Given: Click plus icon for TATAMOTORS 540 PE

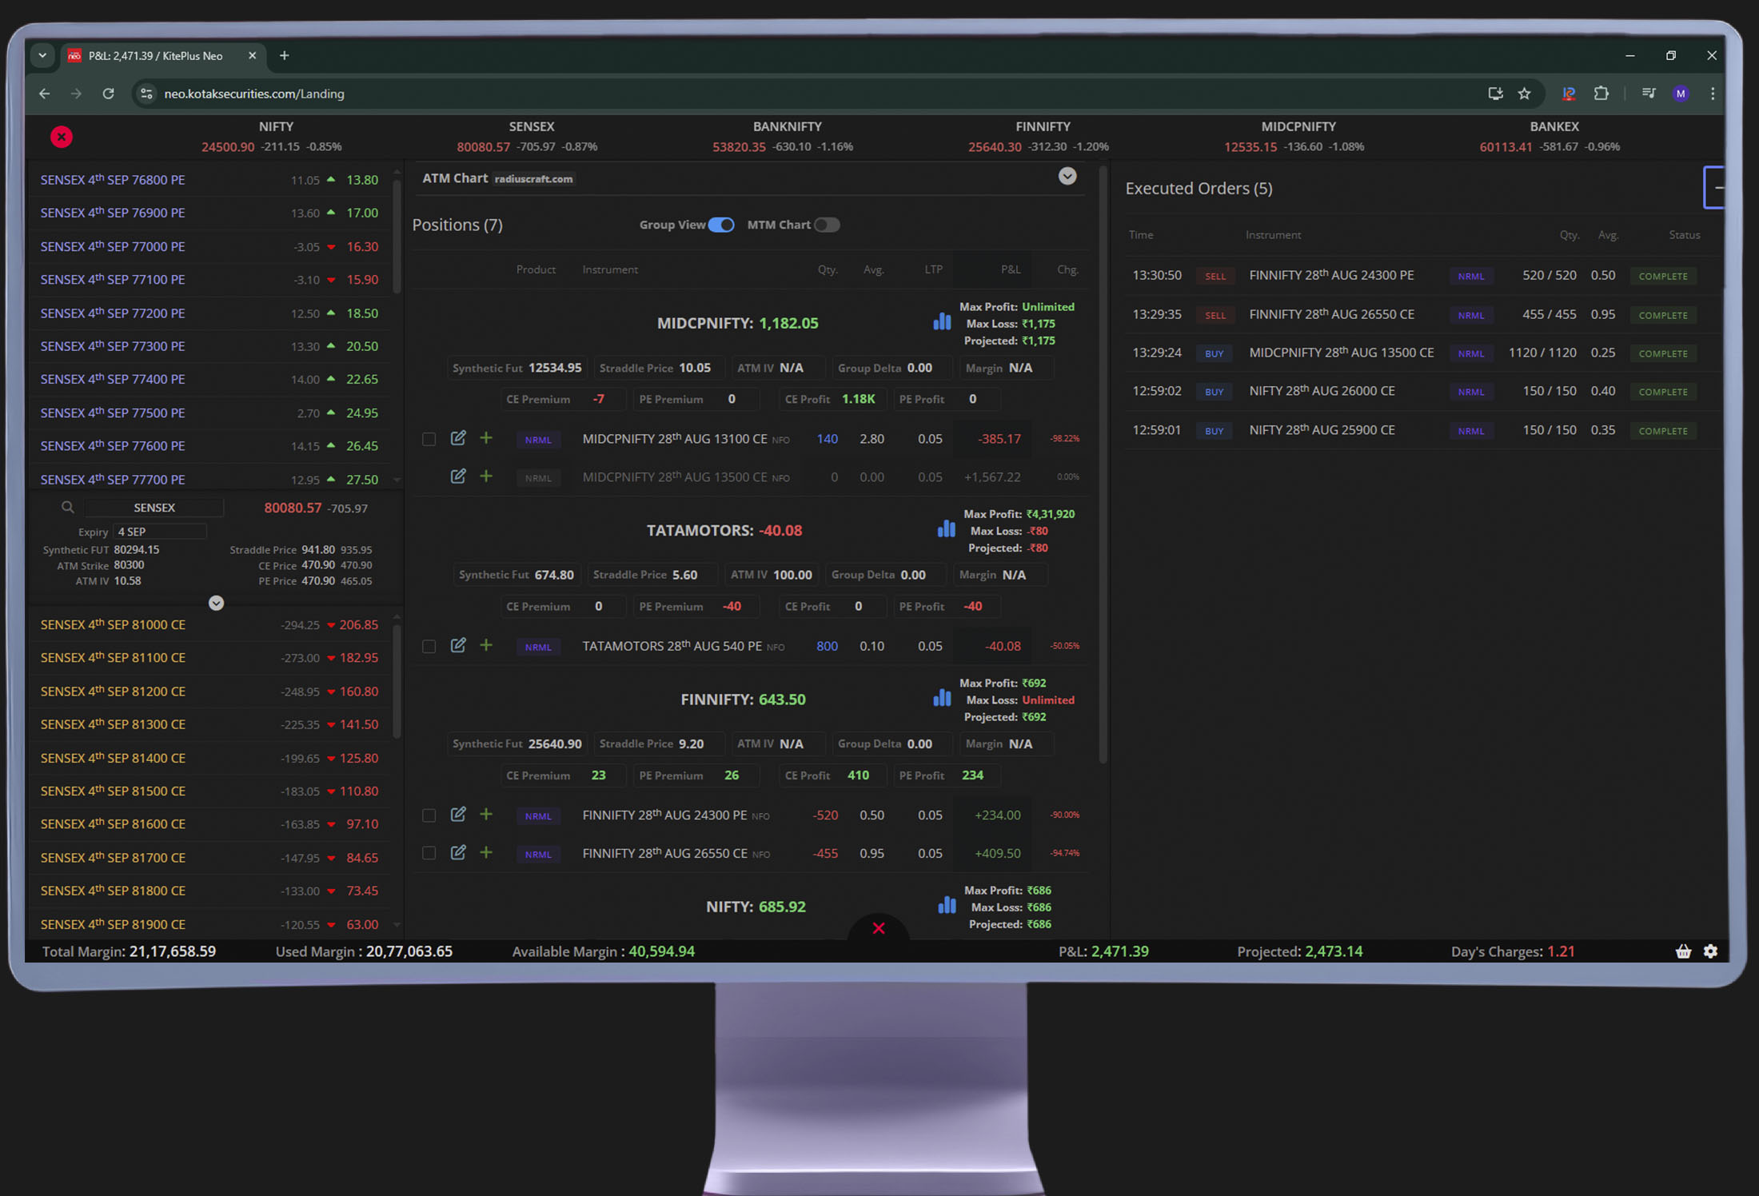Looking at the screenshot, I should click(x=486, y=645).
